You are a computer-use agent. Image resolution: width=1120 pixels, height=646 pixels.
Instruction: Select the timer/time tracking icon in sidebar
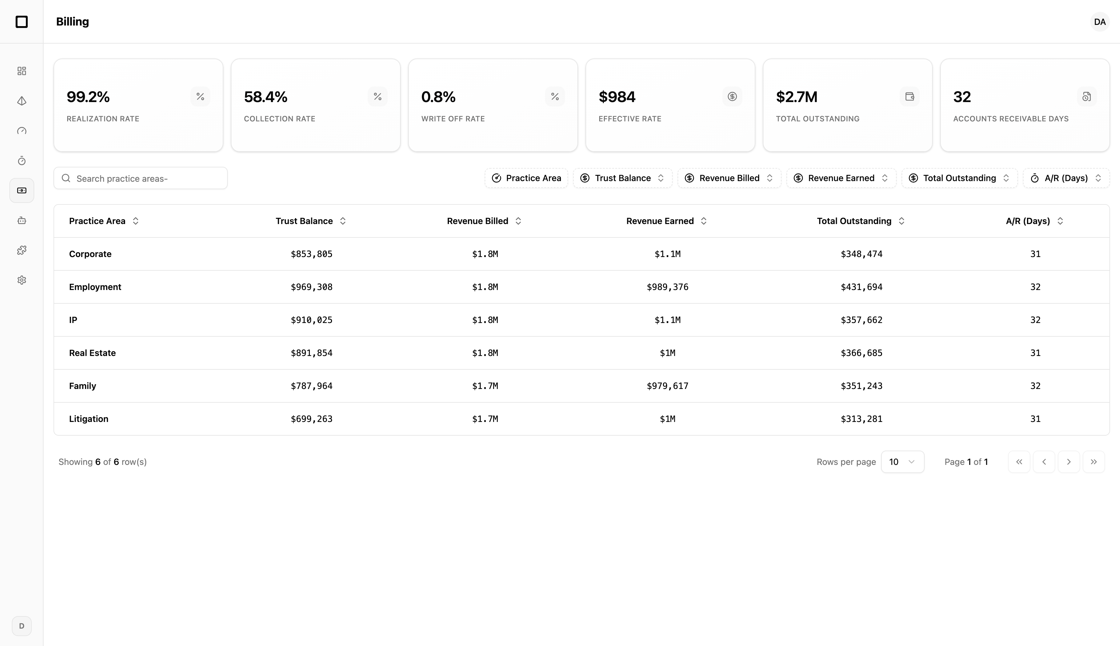tap(21, 161)
